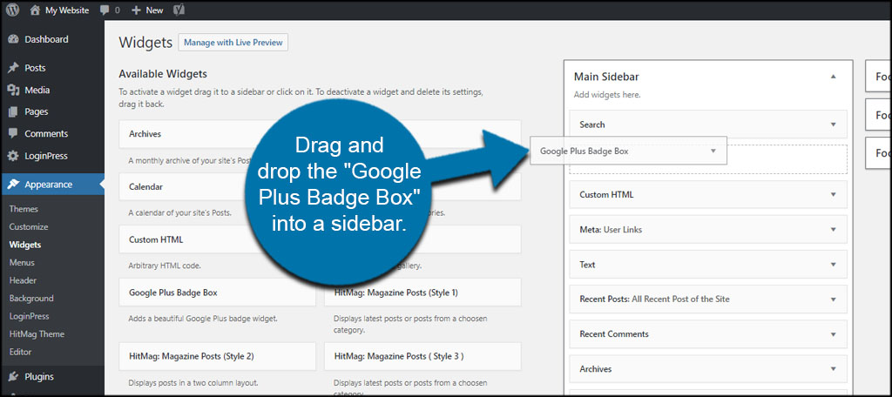Expand the Text widget arrow
Viewport: 892px width, 397px height.
click(x=834, y=265)
